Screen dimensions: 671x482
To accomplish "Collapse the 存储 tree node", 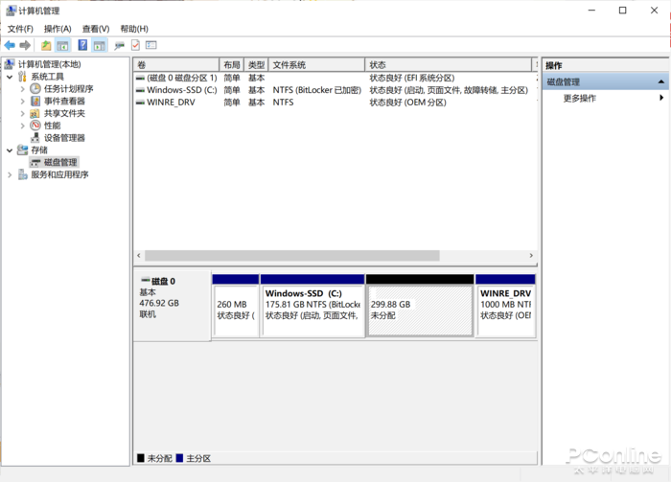I will click(x=10, y=150).
